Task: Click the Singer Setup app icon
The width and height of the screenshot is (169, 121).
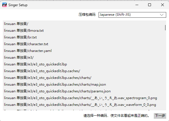Action: 5,5
